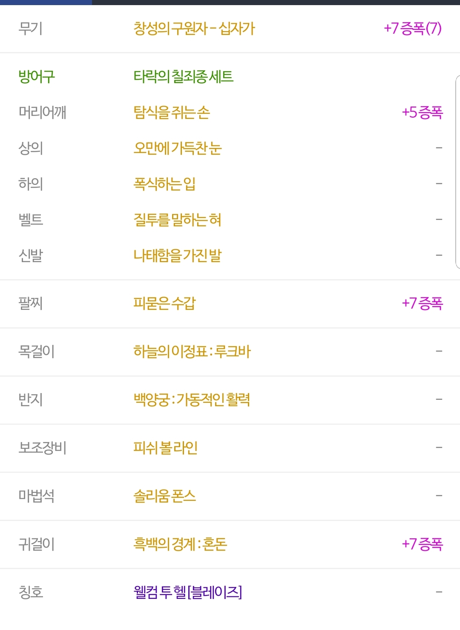Open belt item 질투를 말하는 혀
The image size is (460, 630).
(x=177, y=220)
